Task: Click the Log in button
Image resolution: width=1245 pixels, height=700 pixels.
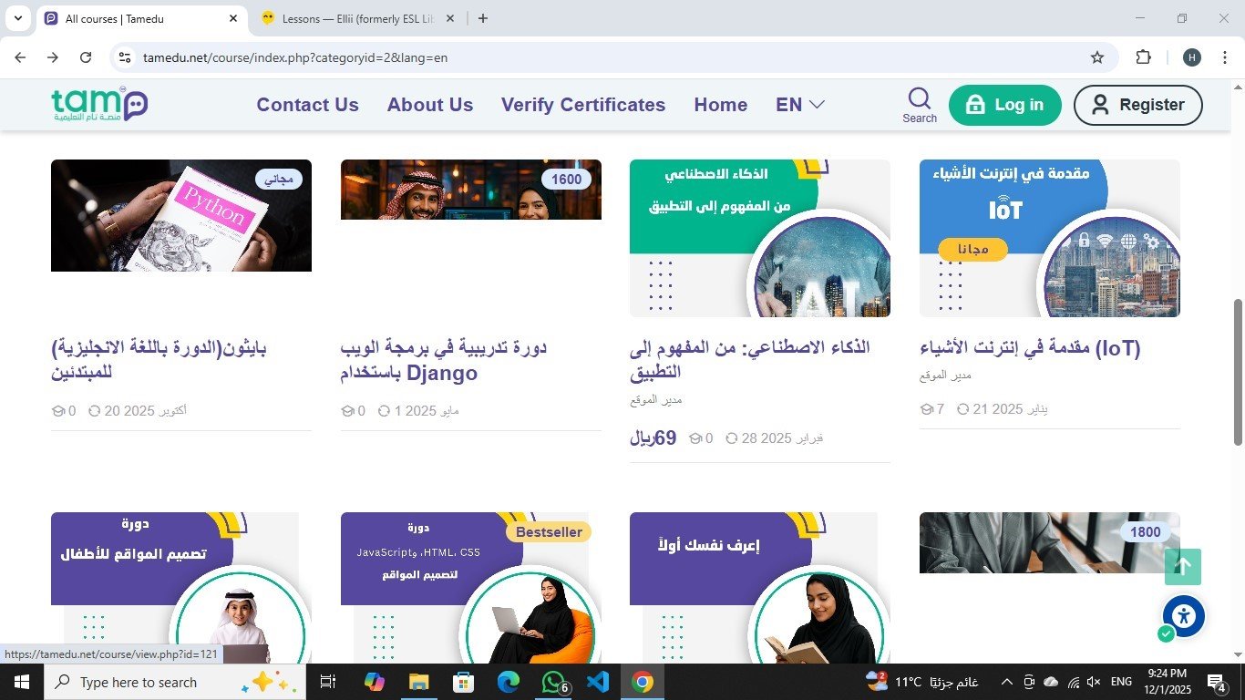Action: pyautogui.click(x=1004, y=105)
